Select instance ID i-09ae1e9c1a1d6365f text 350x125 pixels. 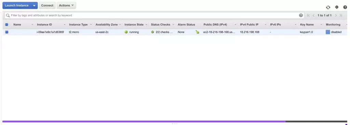50,32
